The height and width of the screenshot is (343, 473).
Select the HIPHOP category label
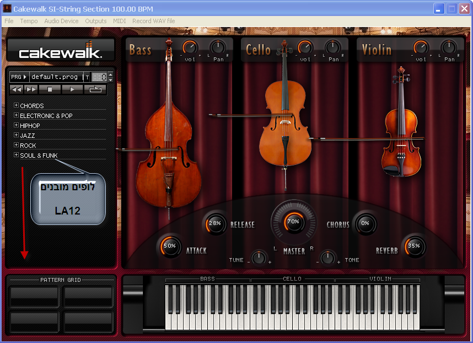[x=30, y=126]
